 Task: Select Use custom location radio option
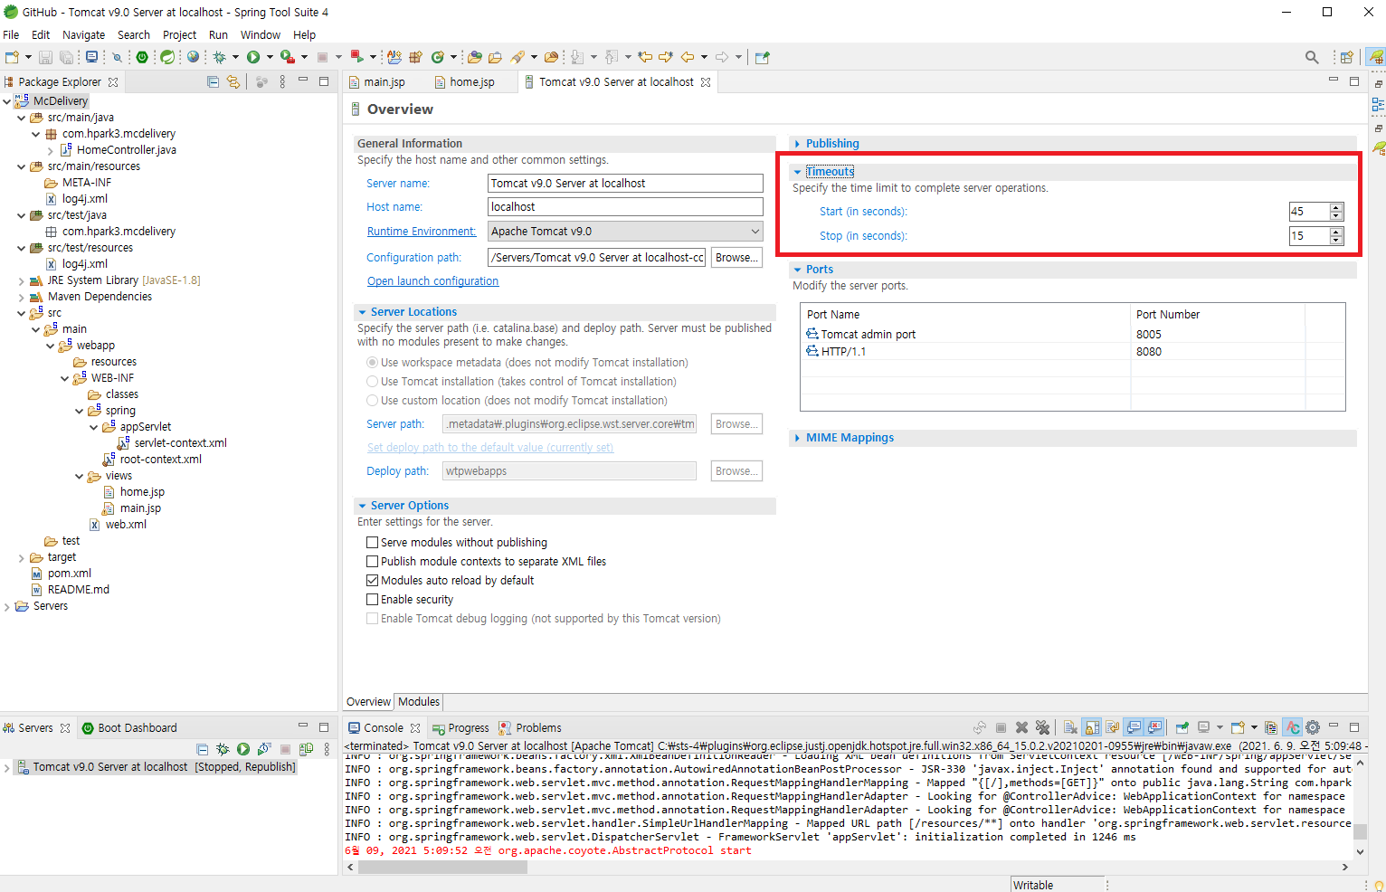[372, 401]
